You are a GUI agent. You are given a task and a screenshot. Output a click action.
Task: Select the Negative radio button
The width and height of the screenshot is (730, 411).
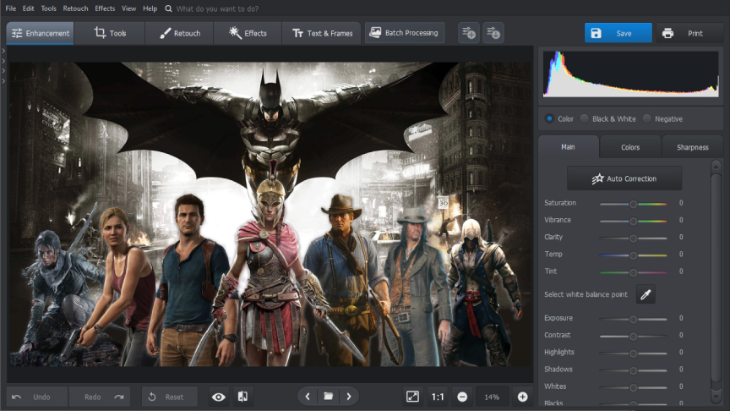tap(646, 119)
